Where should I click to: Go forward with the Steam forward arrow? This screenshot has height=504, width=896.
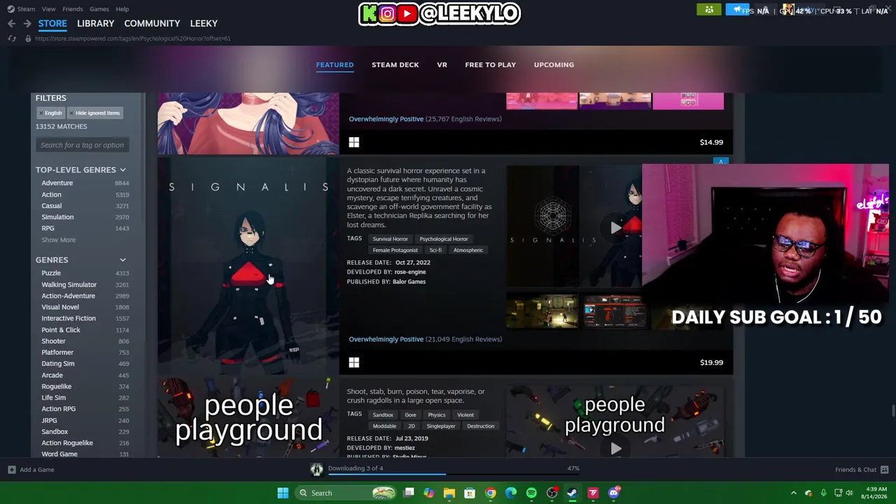27,24
